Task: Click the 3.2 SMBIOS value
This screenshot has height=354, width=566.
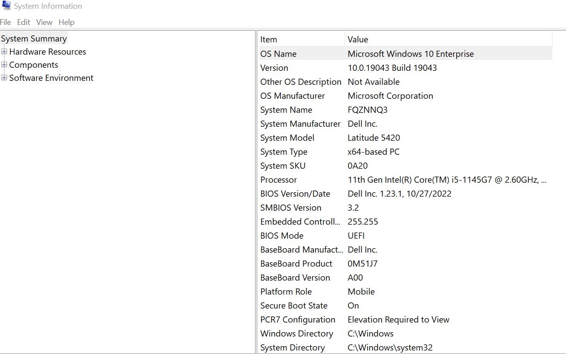Action: coord(353,208)
